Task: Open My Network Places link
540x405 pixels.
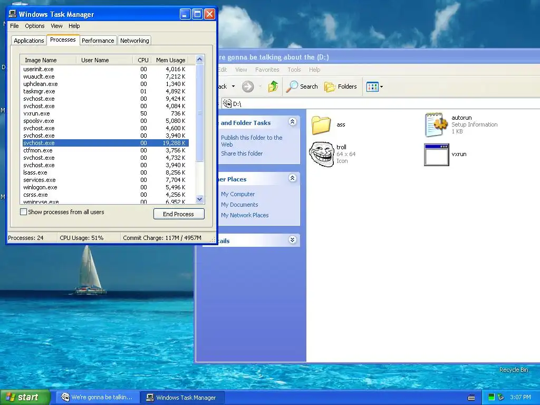Action: tap(245, 215)
